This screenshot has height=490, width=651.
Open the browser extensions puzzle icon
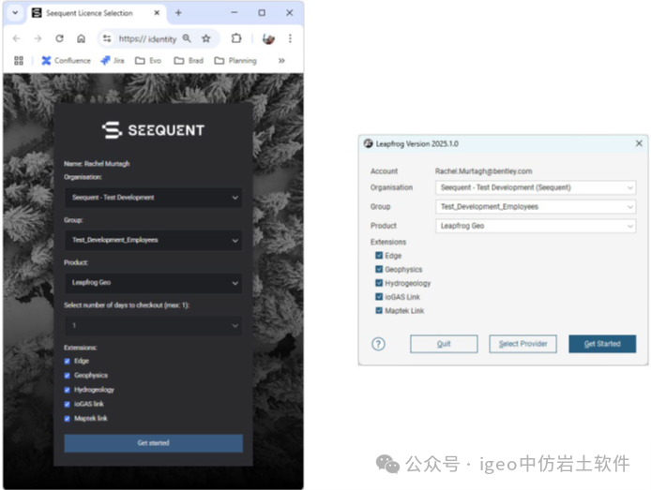coord(236,38)
